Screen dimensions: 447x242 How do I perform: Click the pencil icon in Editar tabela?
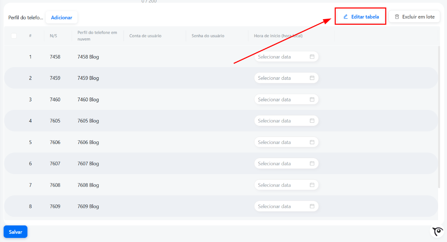(346, 17)
